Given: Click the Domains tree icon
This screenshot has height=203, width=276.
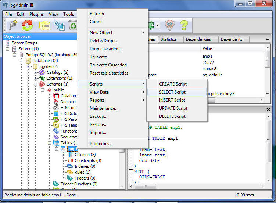Looking at the screenshot, I should click(x=56, y=102).
